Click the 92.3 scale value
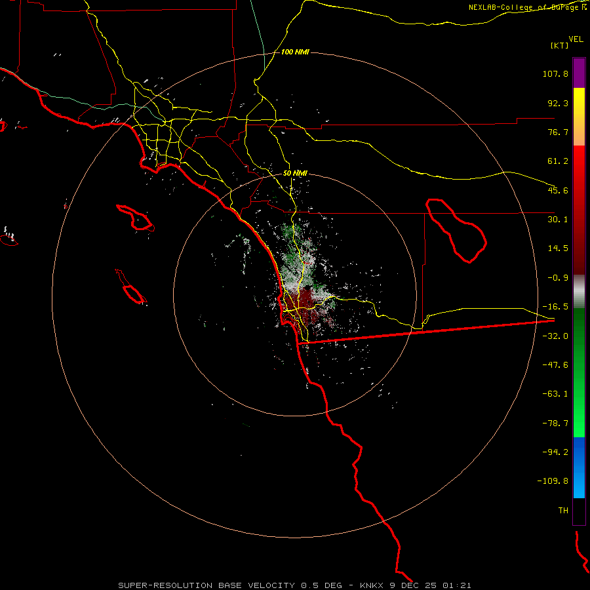The image size is (590, 590). (558, 103)
